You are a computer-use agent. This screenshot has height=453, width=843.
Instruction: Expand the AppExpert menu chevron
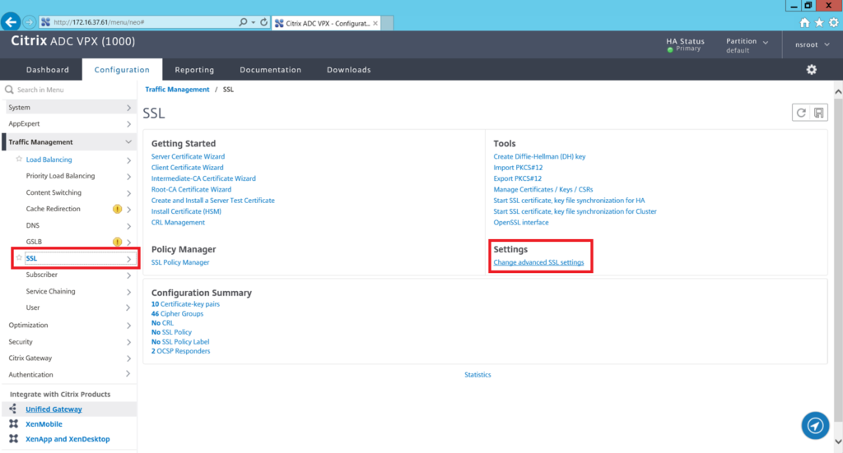pyautogui.click(x=128, y=124)
